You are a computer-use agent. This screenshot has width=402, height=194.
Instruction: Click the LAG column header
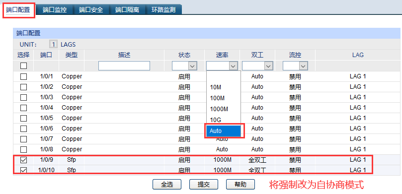click(358, 55)
